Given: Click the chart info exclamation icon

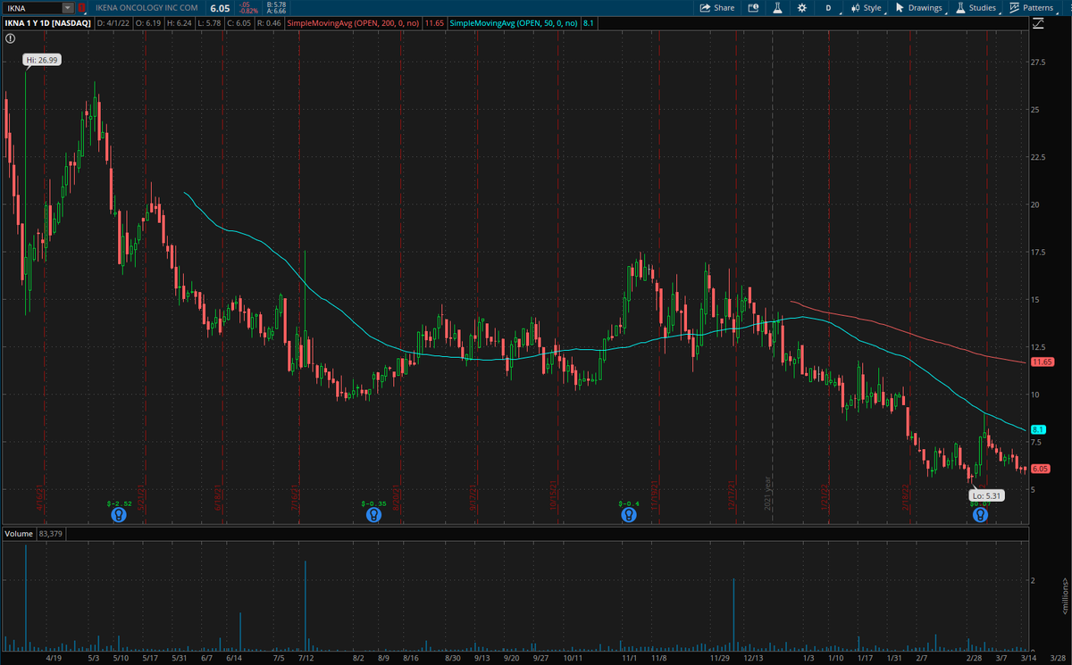Looking at the screenshot, I should point(9,39).
